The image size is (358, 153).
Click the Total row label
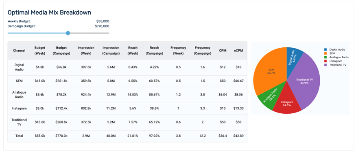(19, 136)
